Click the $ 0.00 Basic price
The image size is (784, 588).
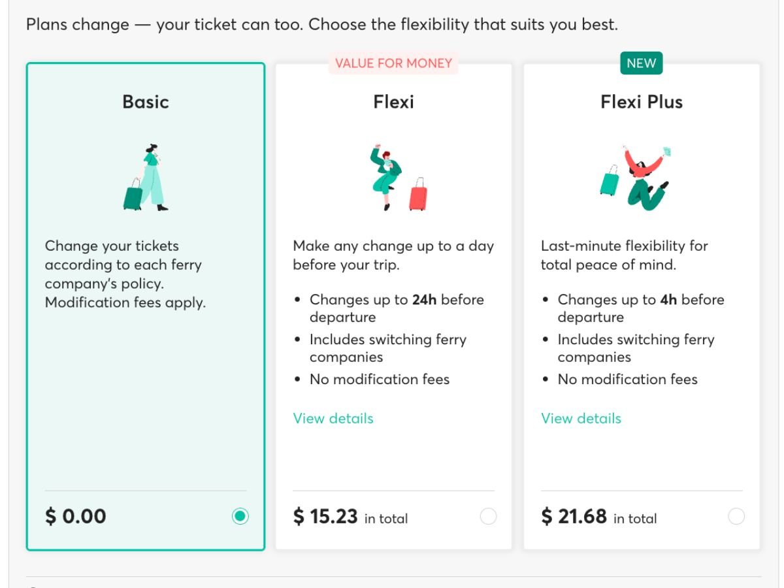76,517
